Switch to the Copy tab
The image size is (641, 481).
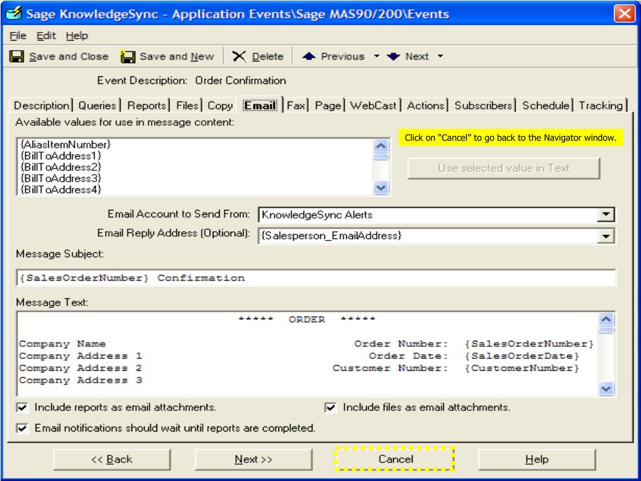(220, 105)
